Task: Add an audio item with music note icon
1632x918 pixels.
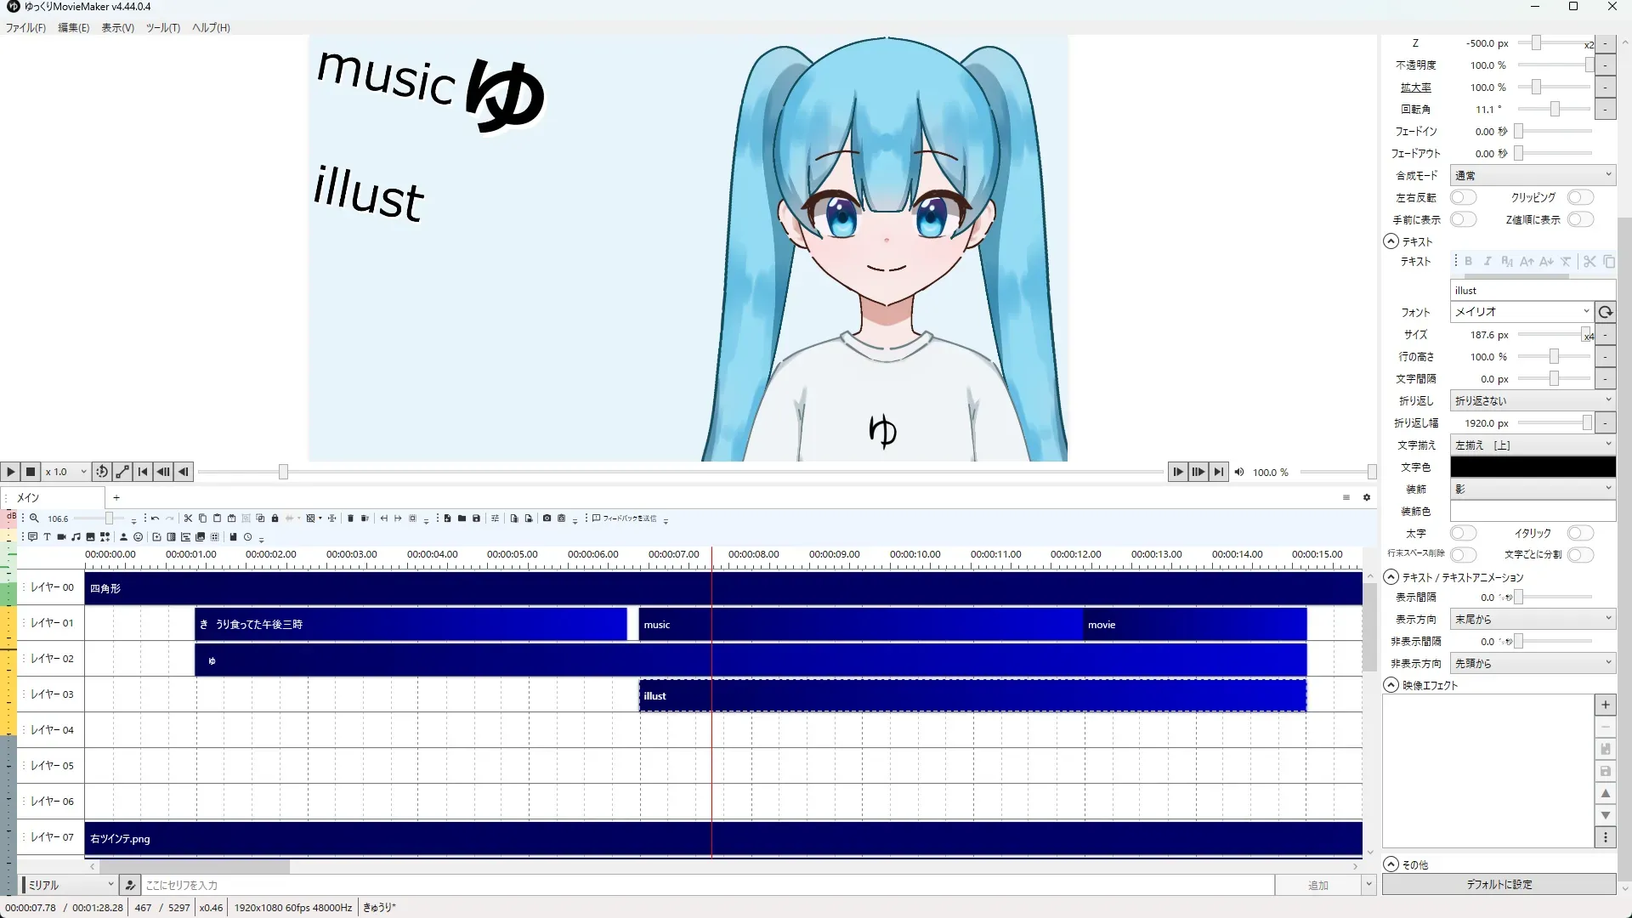Action: (x=76, y=536)
